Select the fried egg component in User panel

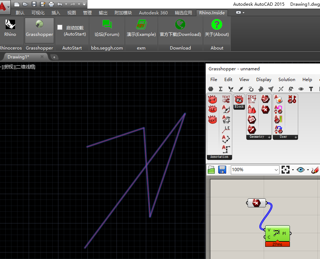point(278,99)
